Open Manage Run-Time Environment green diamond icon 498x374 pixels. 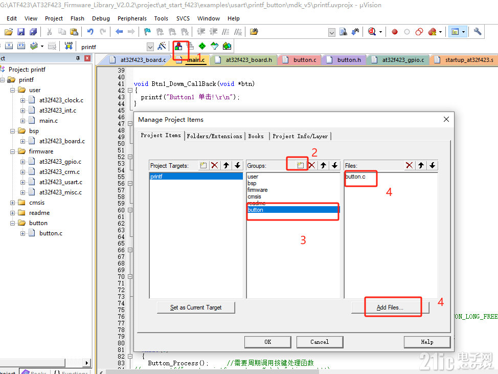click(202, 47)
